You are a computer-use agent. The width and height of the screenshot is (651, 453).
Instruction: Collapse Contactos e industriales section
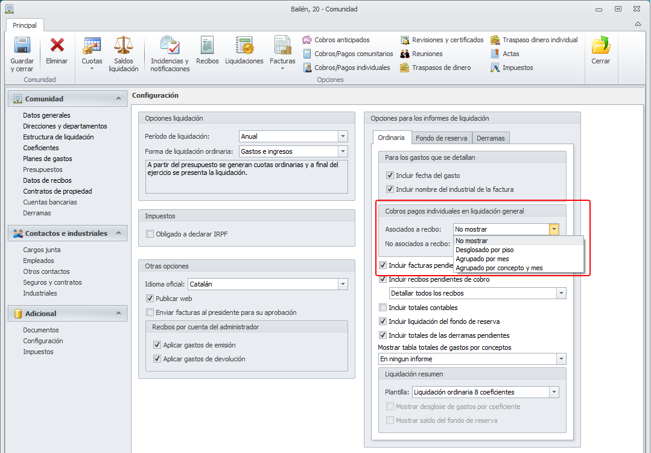(118, 233)
